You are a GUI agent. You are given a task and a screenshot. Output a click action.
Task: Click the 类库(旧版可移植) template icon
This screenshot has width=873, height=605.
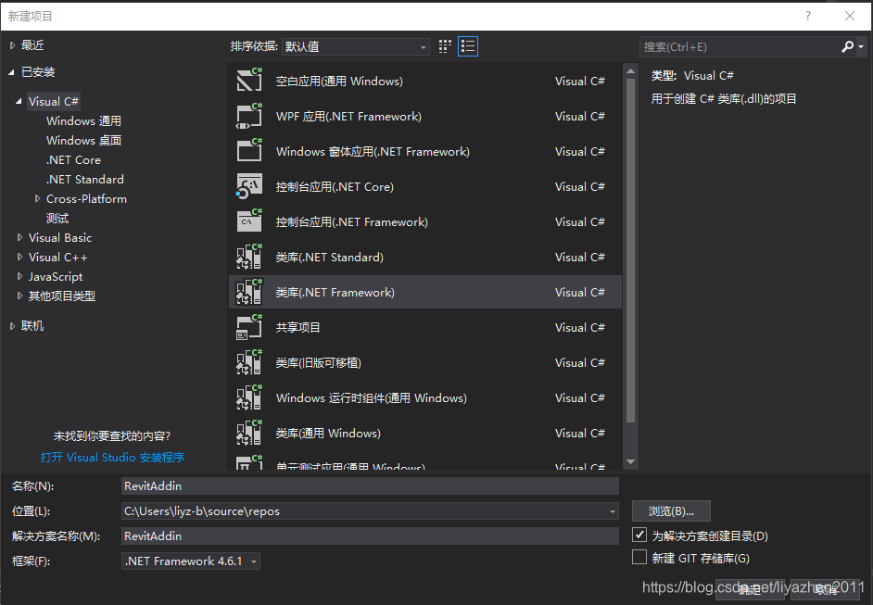click(x=249, y=362)
